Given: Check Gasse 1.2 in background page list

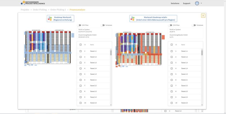Looking at the screenshot, I should click(x=165, y=111).
